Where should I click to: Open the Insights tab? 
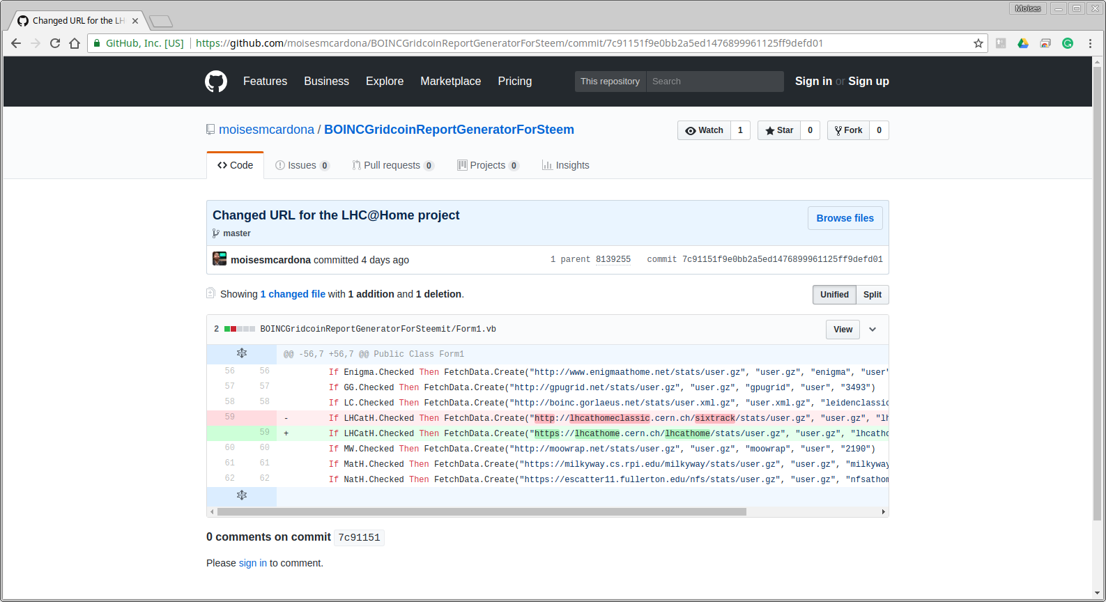[566, 165]
